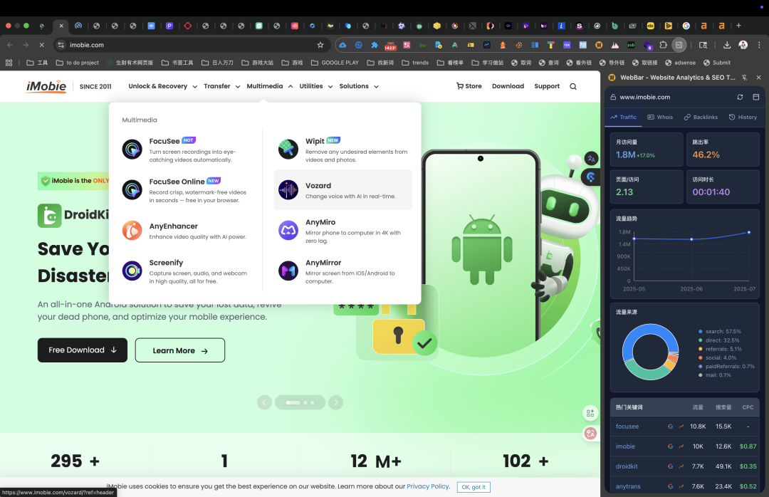Open Google trend icon for focusee keyword
The image size is (769, 497).
[681, 427]
